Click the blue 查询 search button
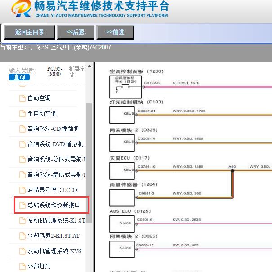 [19, 77]
